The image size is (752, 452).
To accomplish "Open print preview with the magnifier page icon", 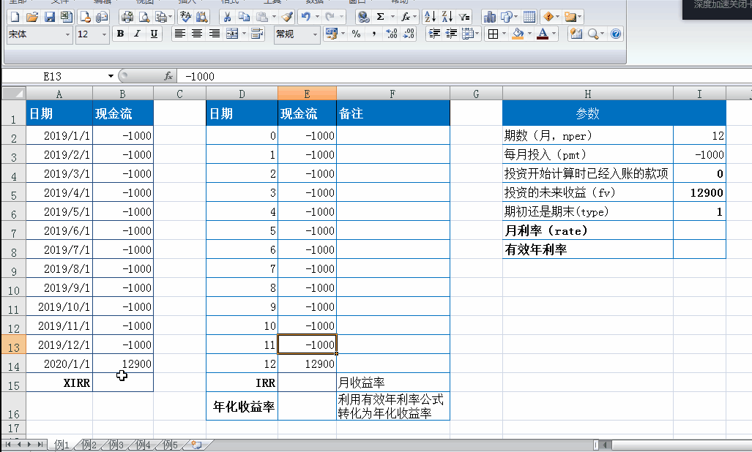I will 144,18.
